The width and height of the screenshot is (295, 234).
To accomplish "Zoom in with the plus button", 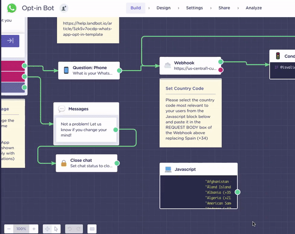I will pos(34,229).
